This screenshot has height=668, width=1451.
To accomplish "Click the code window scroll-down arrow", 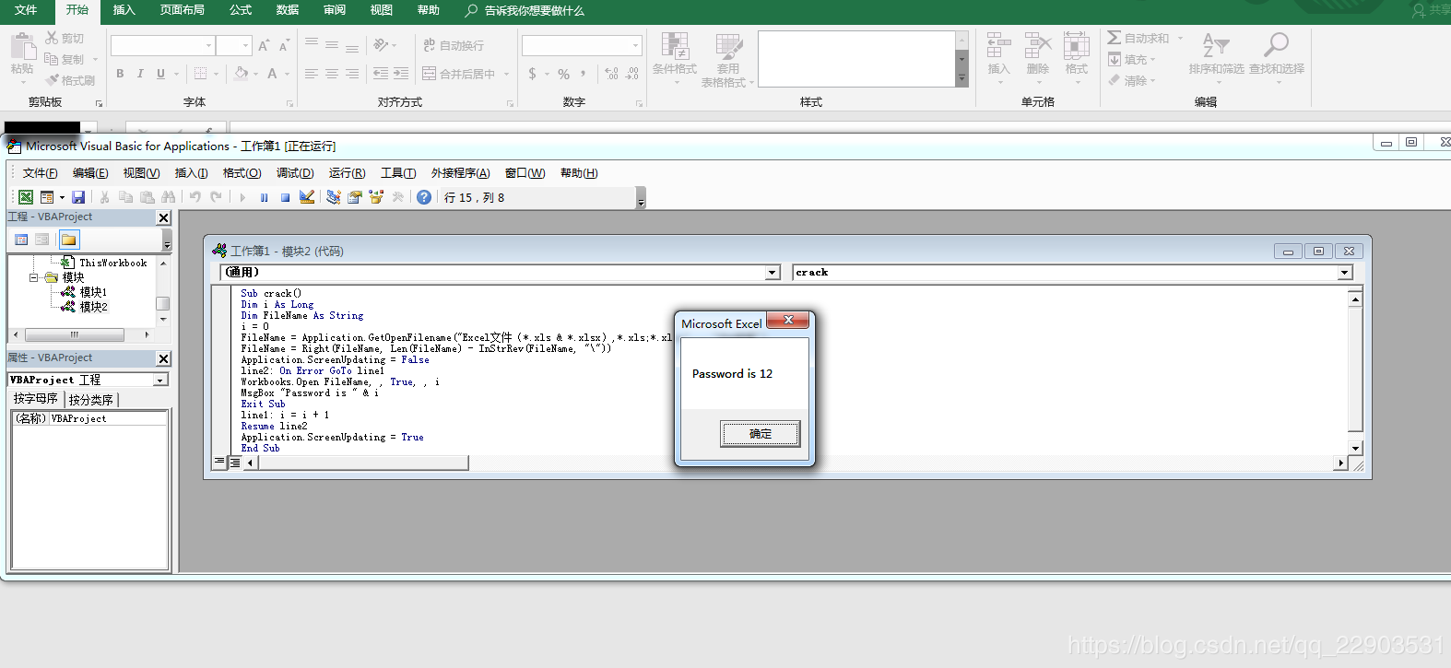I will point(1355,449).
